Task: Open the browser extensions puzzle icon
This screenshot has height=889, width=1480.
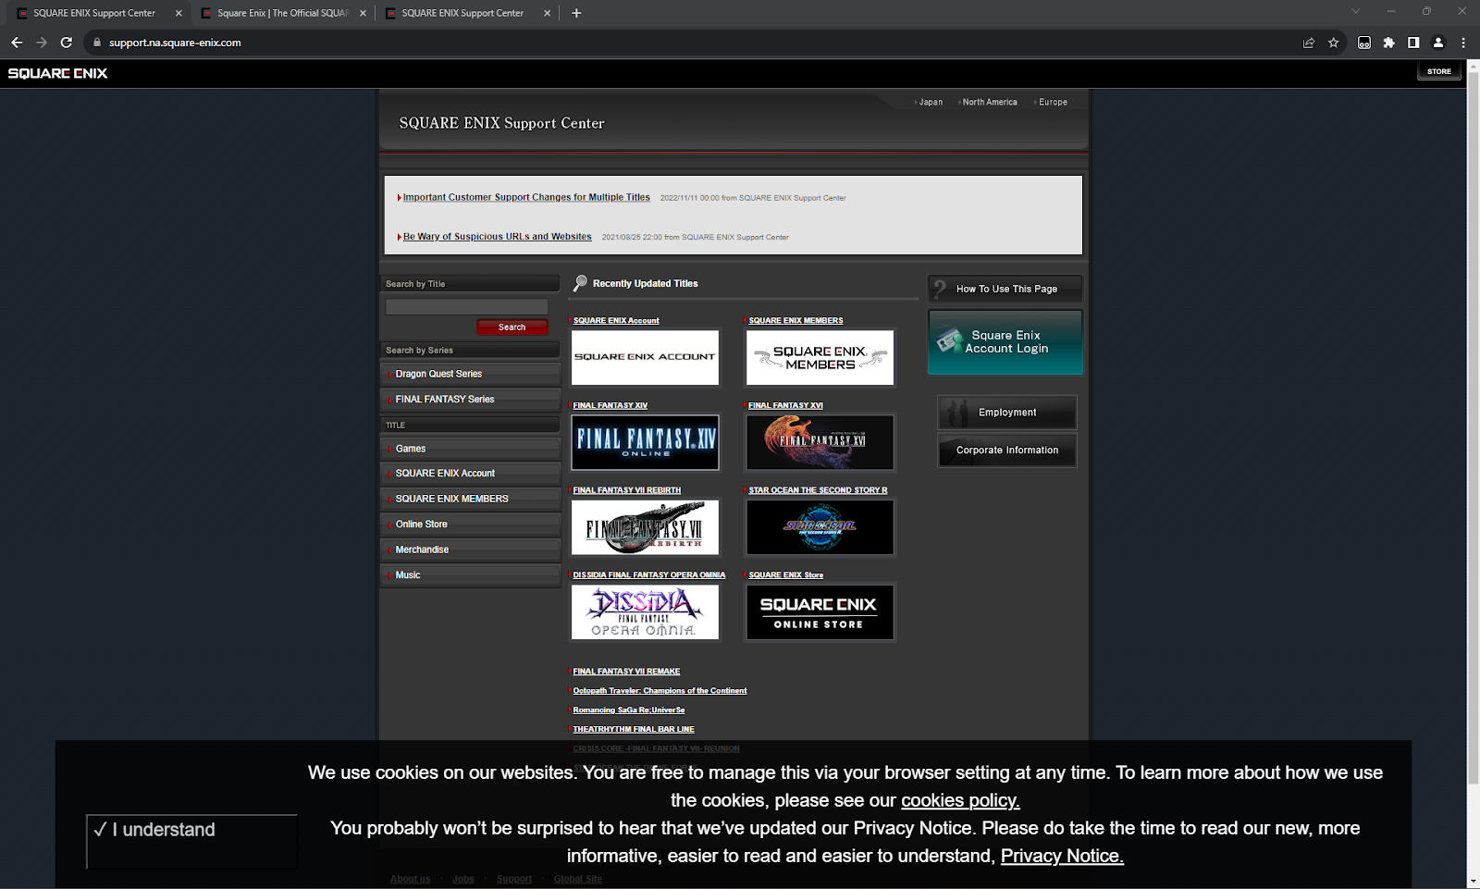Action: click(1388, 43)
